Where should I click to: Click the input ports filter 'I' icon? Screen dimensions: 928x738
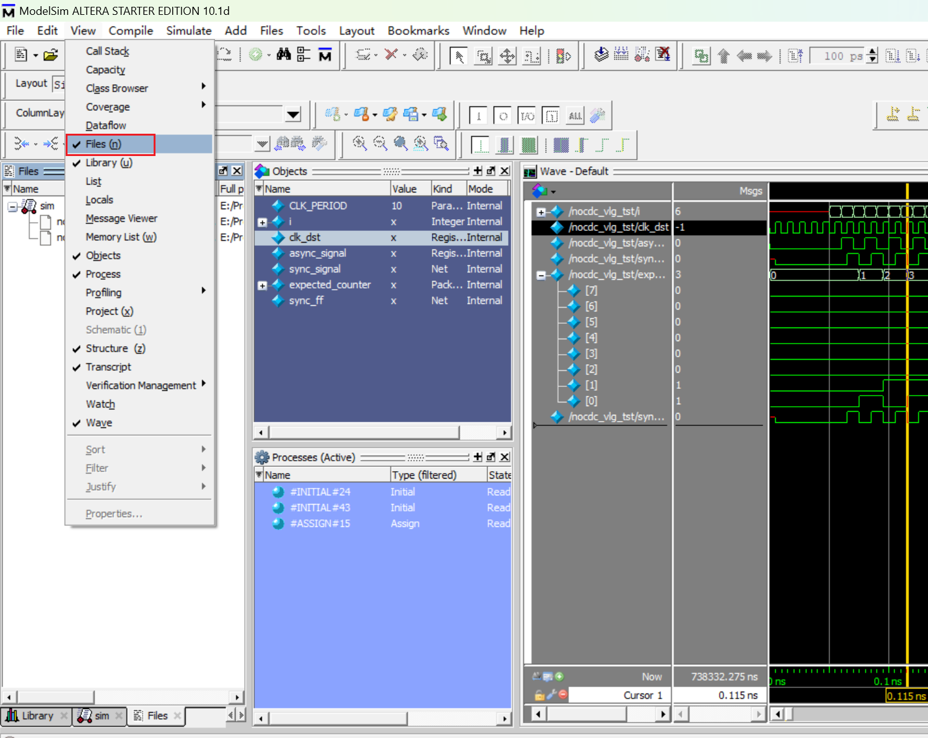(x=478, y=116)
